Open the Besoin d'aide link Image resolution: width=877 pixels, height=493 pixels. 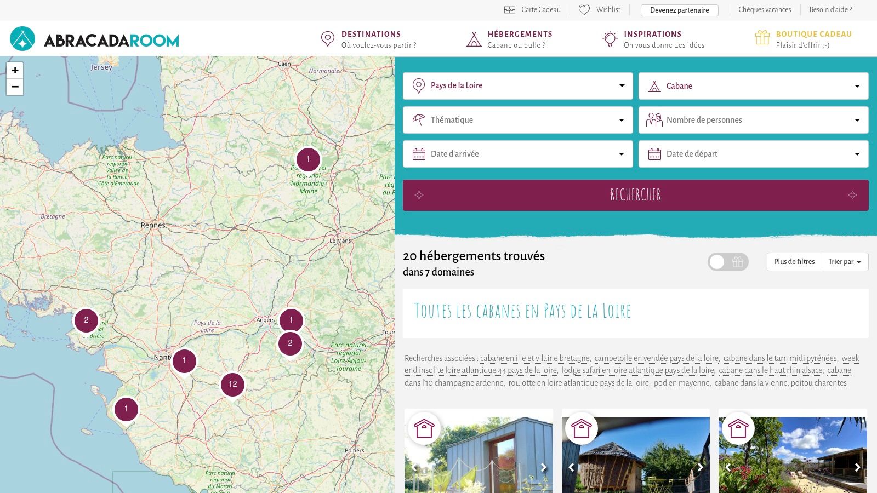click(830, 10)
